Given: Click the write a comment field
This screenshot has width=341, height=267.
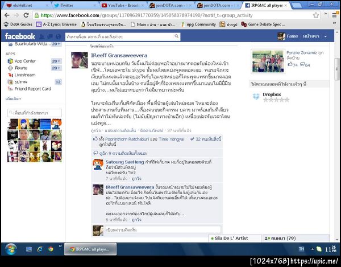Looking at the screenshot, I should pyautogui.click(x=163, y=230).
